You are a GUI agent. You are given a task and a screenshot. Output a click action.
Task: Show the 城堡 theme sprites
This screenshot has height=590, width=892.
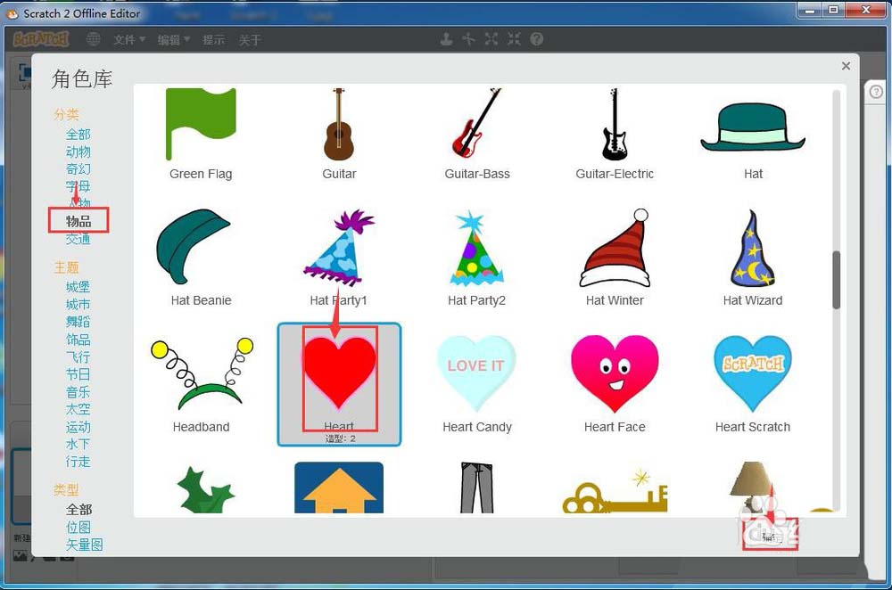pyautogui.click(x=78, y=287)
